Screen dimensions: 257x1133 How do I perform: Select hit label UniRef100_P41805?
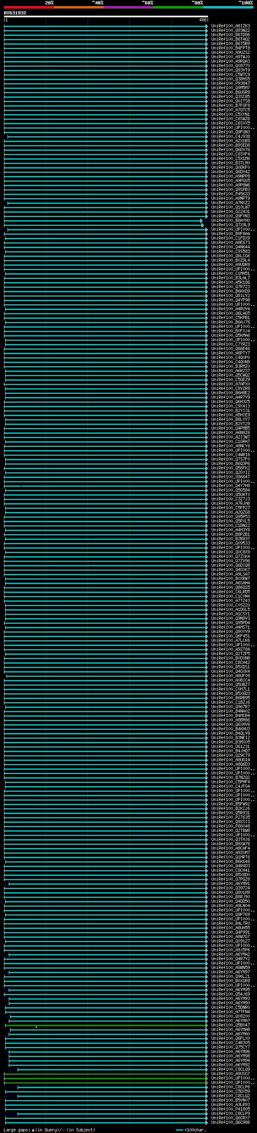pyautogui.click(x=230, y=1109)
